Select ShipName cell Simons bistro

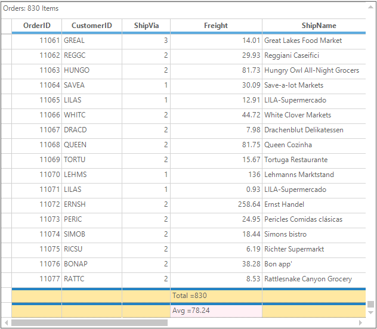[314, 235]
